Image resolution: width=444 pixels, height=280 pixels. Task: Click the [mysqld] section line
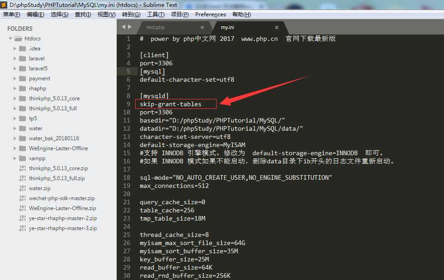(x=154, y=96)
